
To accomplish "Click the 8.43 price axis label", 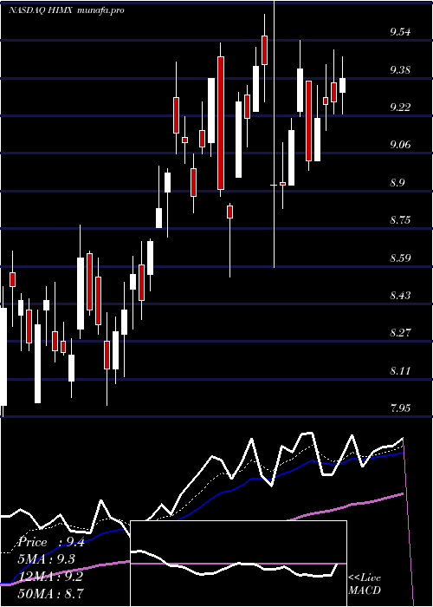I will [400, 296].
